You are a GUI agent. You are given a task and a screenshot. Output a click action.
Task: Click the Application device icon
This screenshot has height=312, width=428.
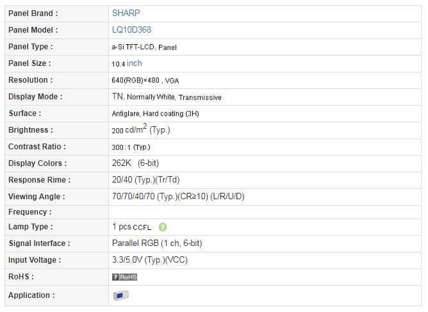pyautogui.click(x=120, y=295)
